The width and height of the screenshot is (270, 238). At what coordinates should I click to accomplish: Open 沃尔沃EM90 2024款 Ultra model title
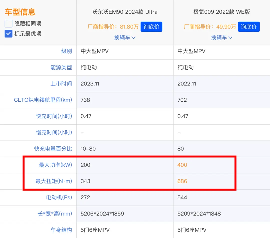tap(125, 12)
